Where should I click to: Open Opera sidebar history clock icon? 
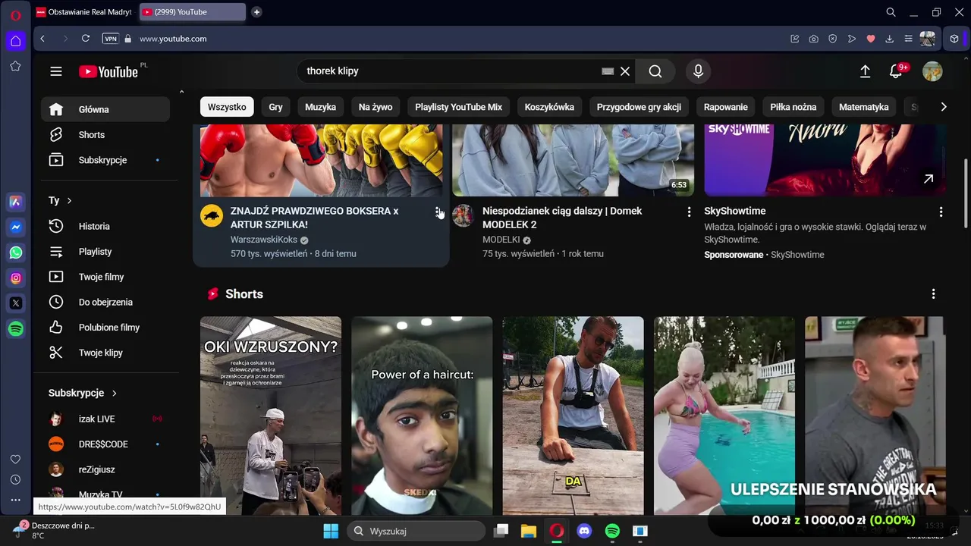click(x=15, y=480)
